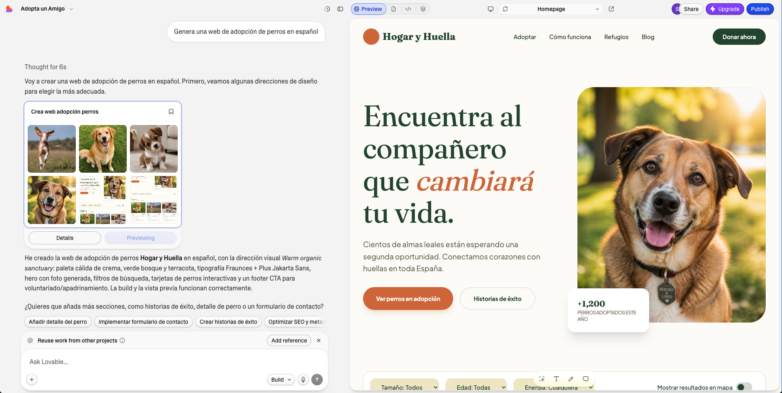Toggle Mostrar resultados en mapa switch
This screenshot has width=782, height=393.
pos(744,387)
